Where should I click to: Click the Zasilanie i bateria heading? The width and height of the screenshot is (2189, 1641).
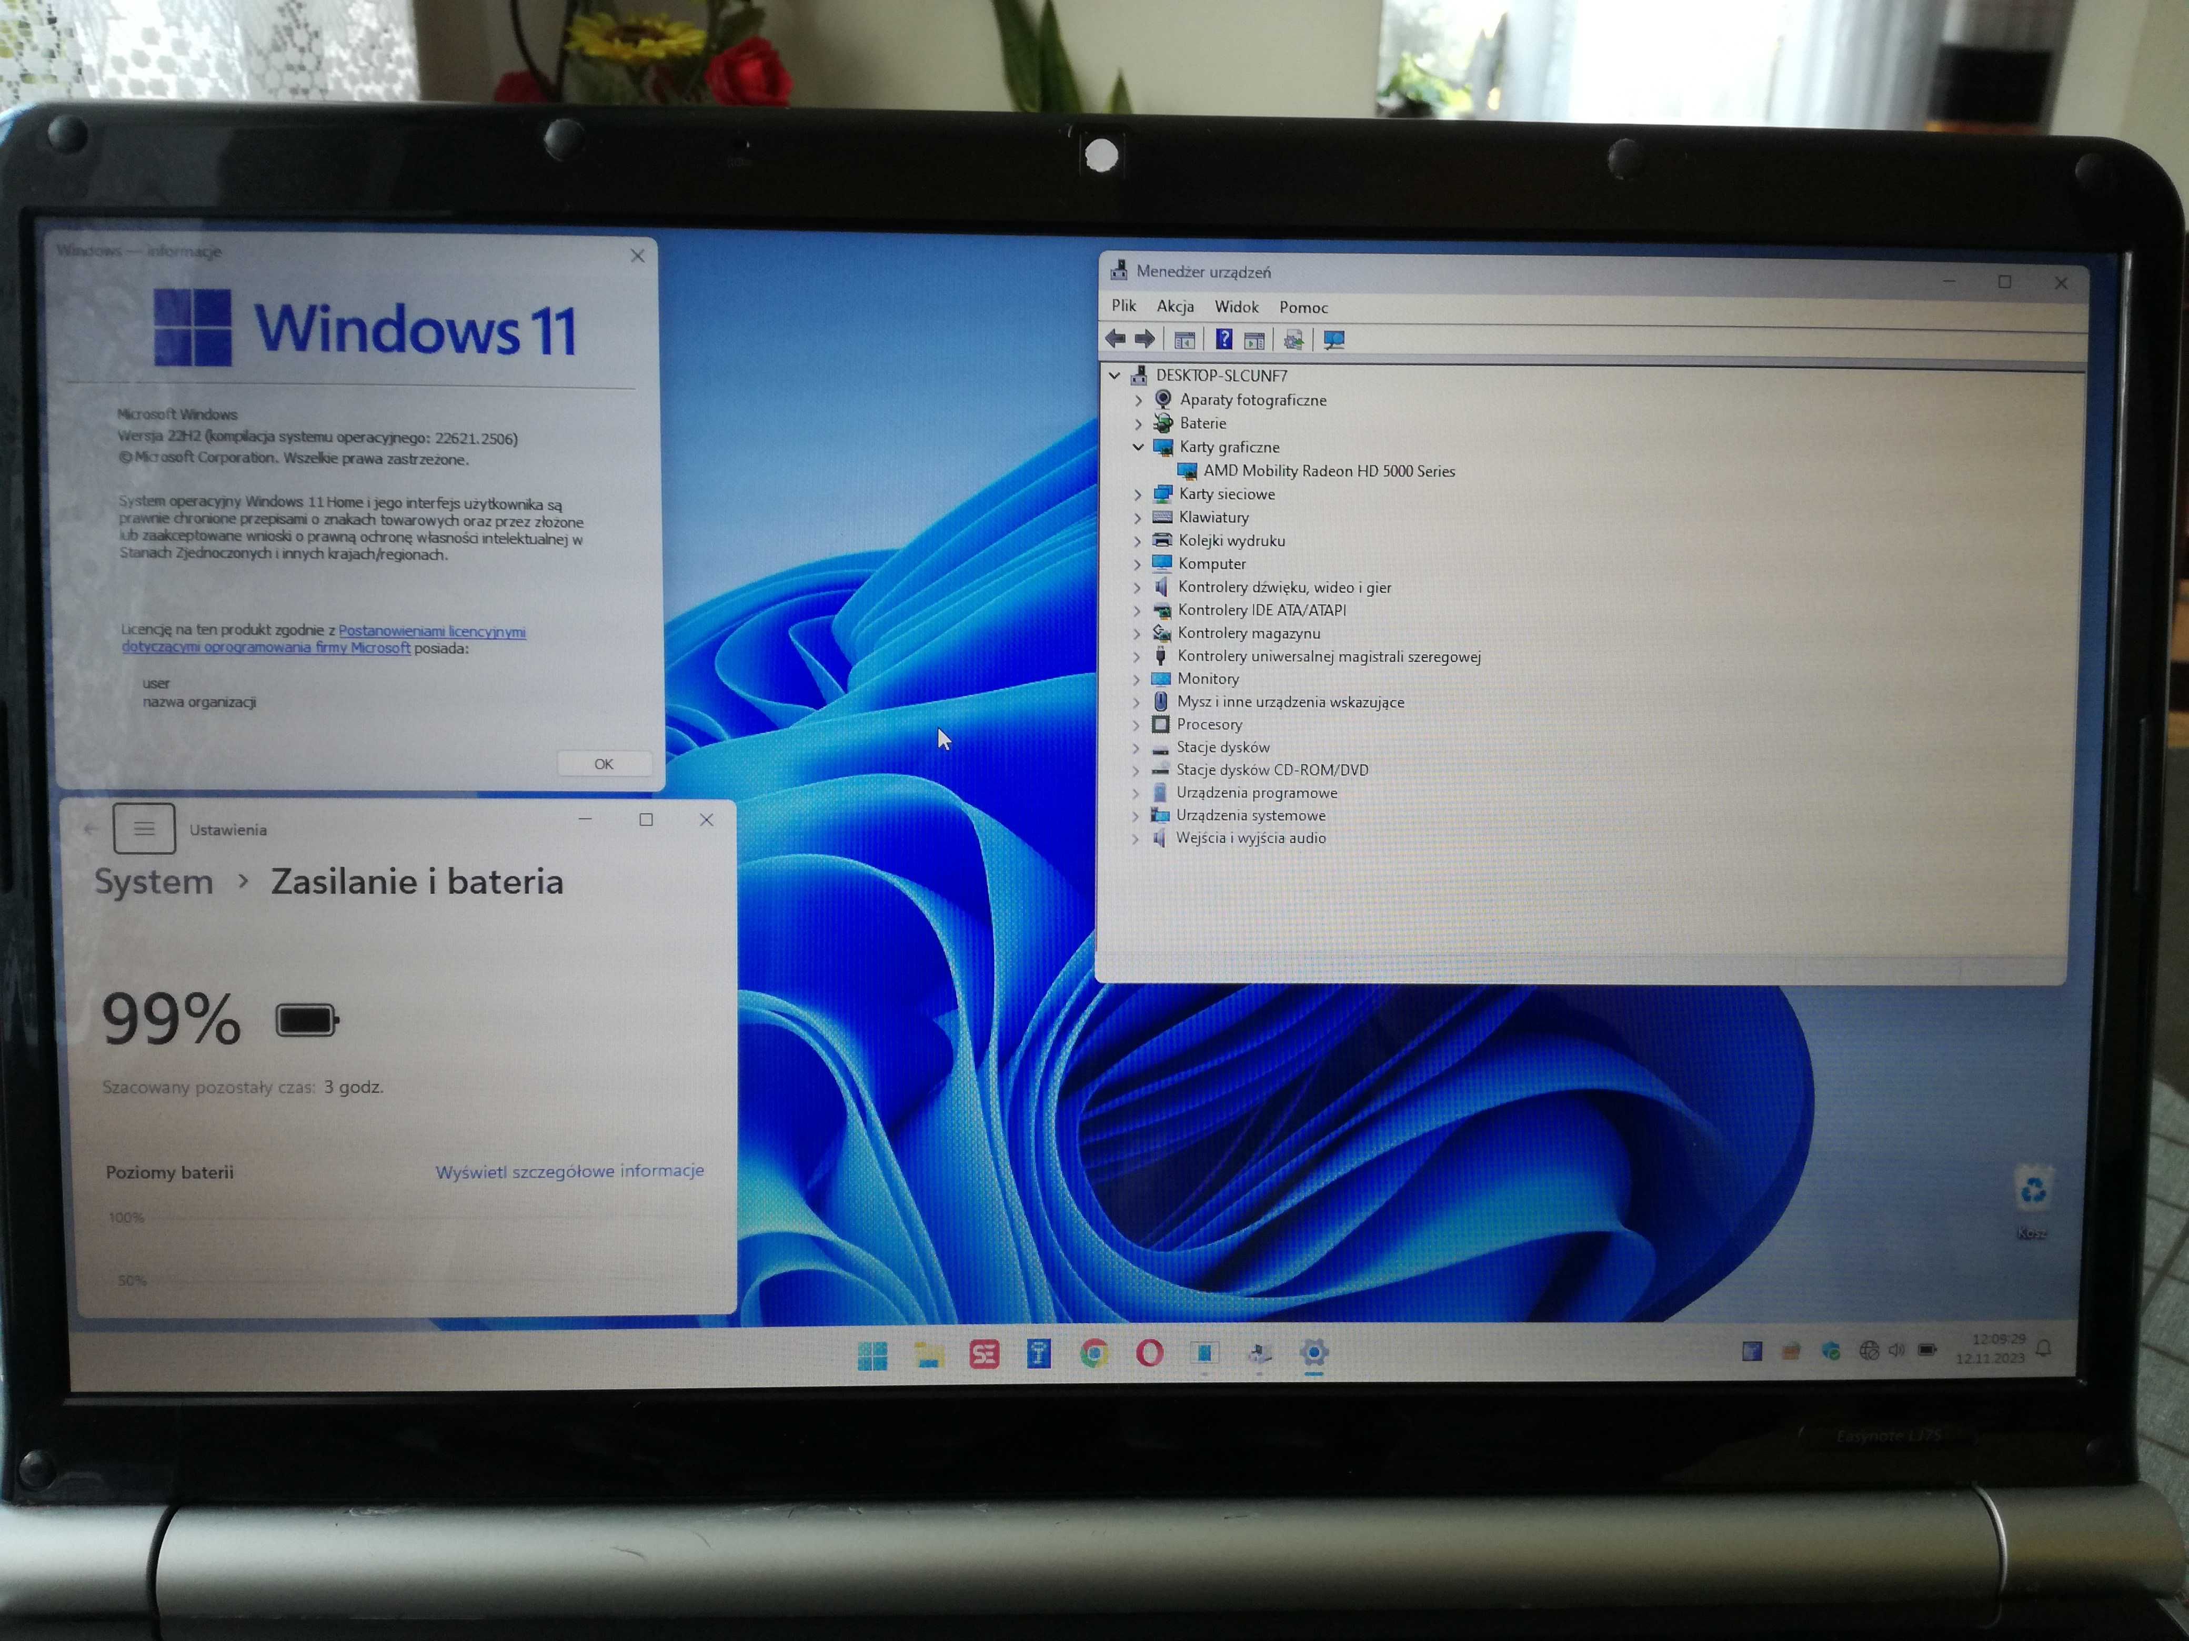click(x=417, y=882)
